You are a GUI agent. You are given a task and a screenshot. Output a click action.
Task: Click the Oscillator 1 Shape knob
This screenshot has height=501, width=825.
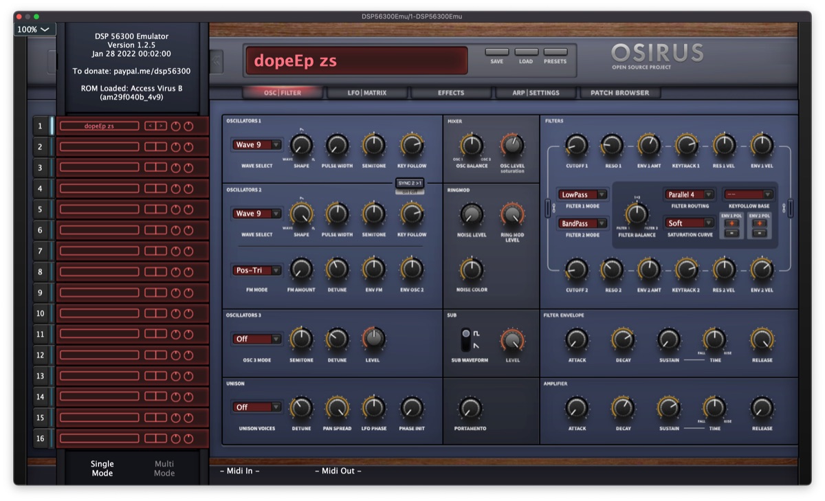pos(301,144)
